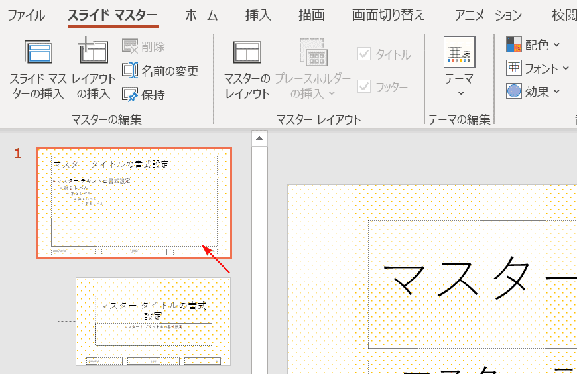577x374 pixels.
Task: Click the 名前の変更 rename icon
Action: 130,70
